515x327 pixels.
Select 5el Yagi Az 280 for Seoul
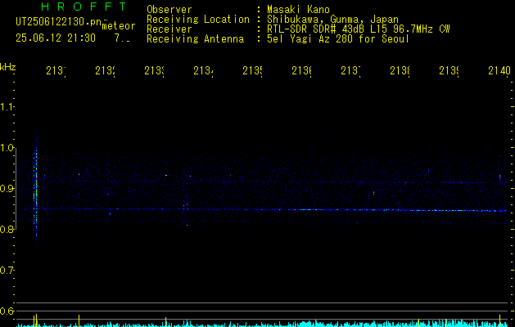point(338,39)
